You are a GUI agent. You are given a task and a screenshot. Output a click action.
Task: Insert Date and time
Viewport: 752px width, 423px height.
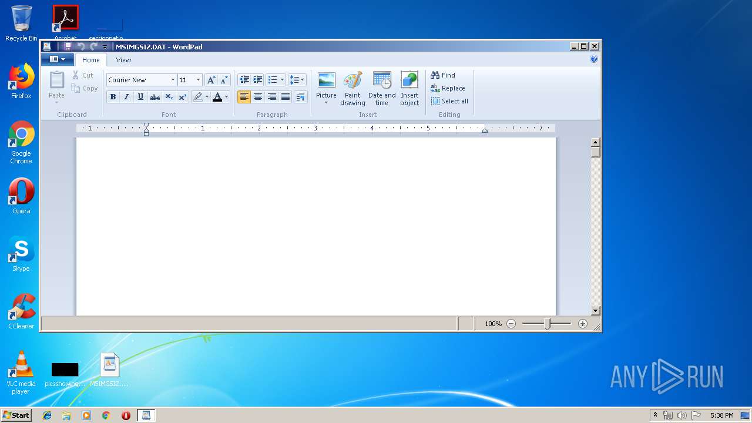[x=382, y=89]
